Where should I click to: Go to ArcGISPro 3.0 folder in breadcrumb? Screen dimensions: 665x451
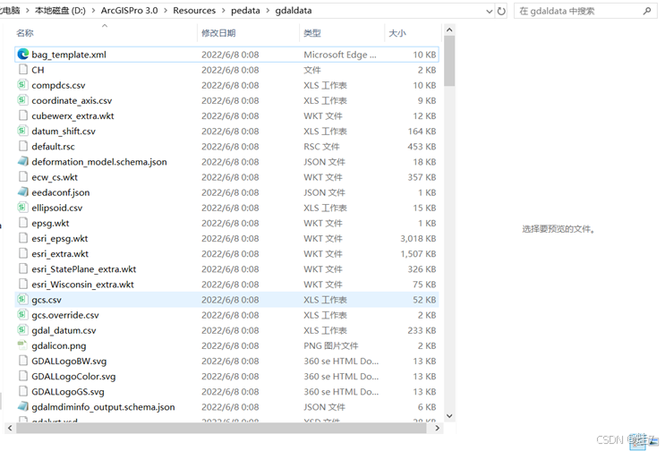click(x=130, y=11)
